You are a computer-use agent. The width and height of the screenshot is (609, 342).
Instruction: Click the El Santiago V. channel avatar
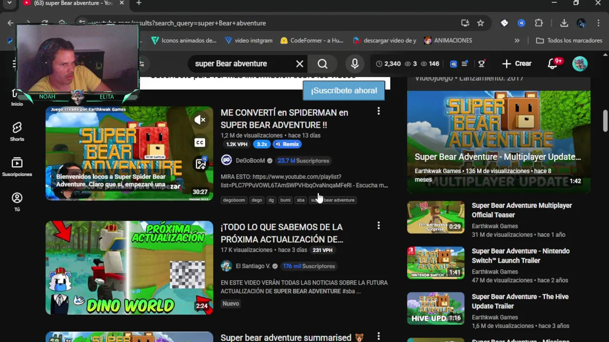click(226, 266)
